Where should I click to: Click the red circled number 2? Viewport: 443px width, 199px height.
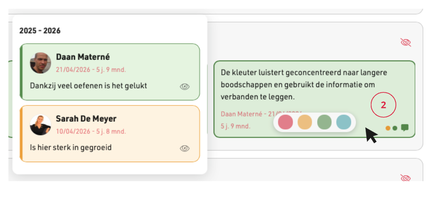point(384,105)
